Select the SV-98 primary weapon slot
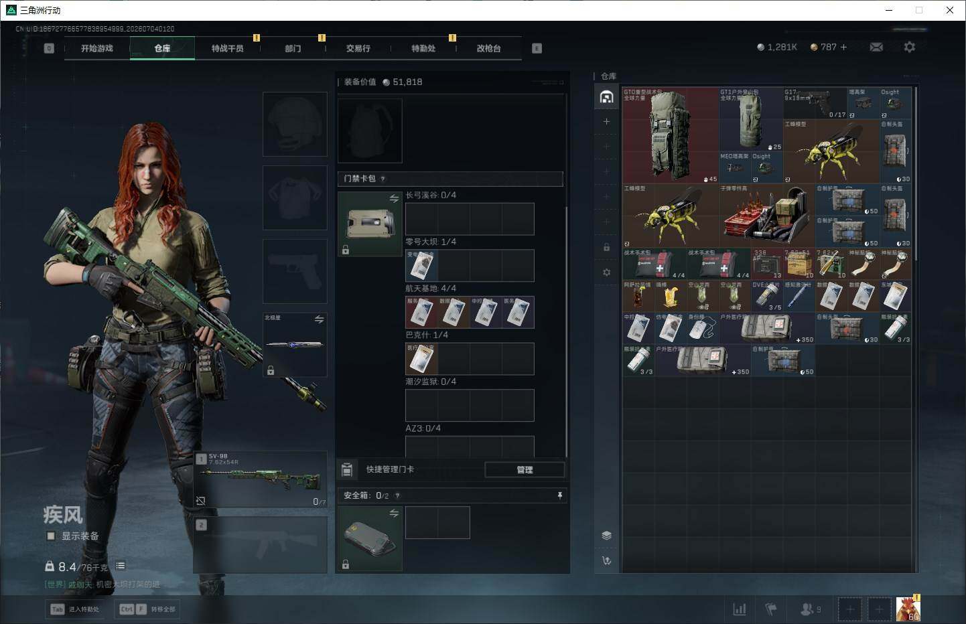The width and height of the screenshot is (966, 624). pos(261,479)
